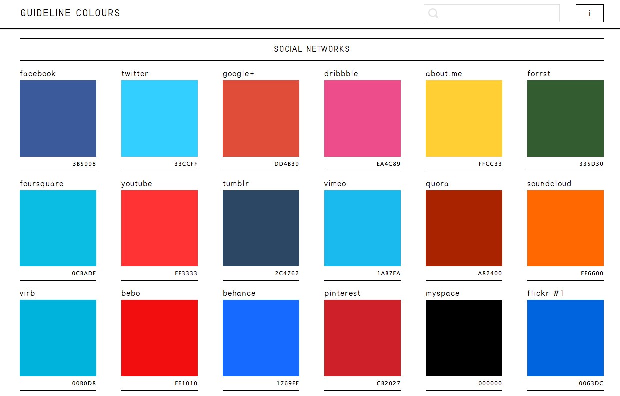Pick the google+ red swatch
This screenshot has width=620, height=396.
tap(261, 118)
